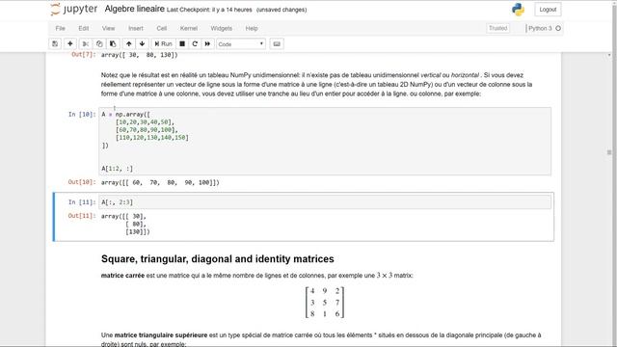Image resolution: width=617 pixels, height=347 pixels.
Task: Click the 'matrice carrée' bold text
Action: 122,276
